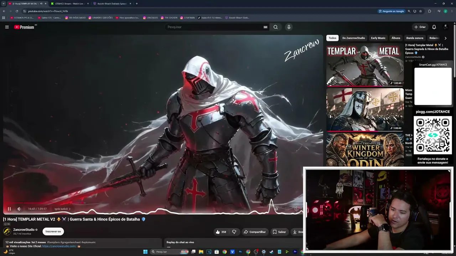Subscribe with the Inscrever-se button
This screenshot has height=256, width=456.
(53, 231)
